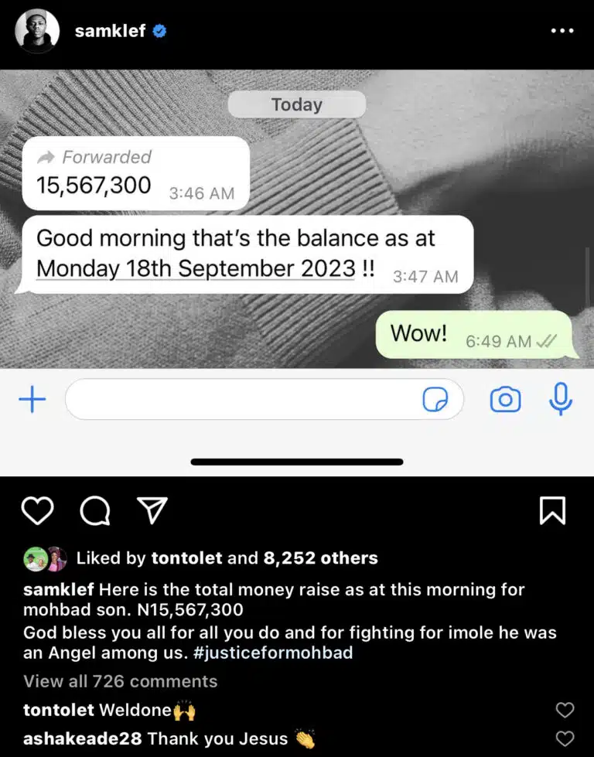Open samklef username in header

[110, 31]
